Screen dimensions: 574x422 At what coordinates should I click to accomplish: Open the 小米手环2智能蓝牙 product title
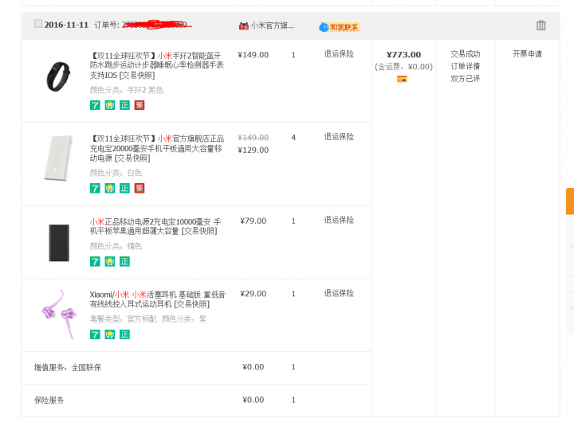pyautogui.click(x=157, y=65)
